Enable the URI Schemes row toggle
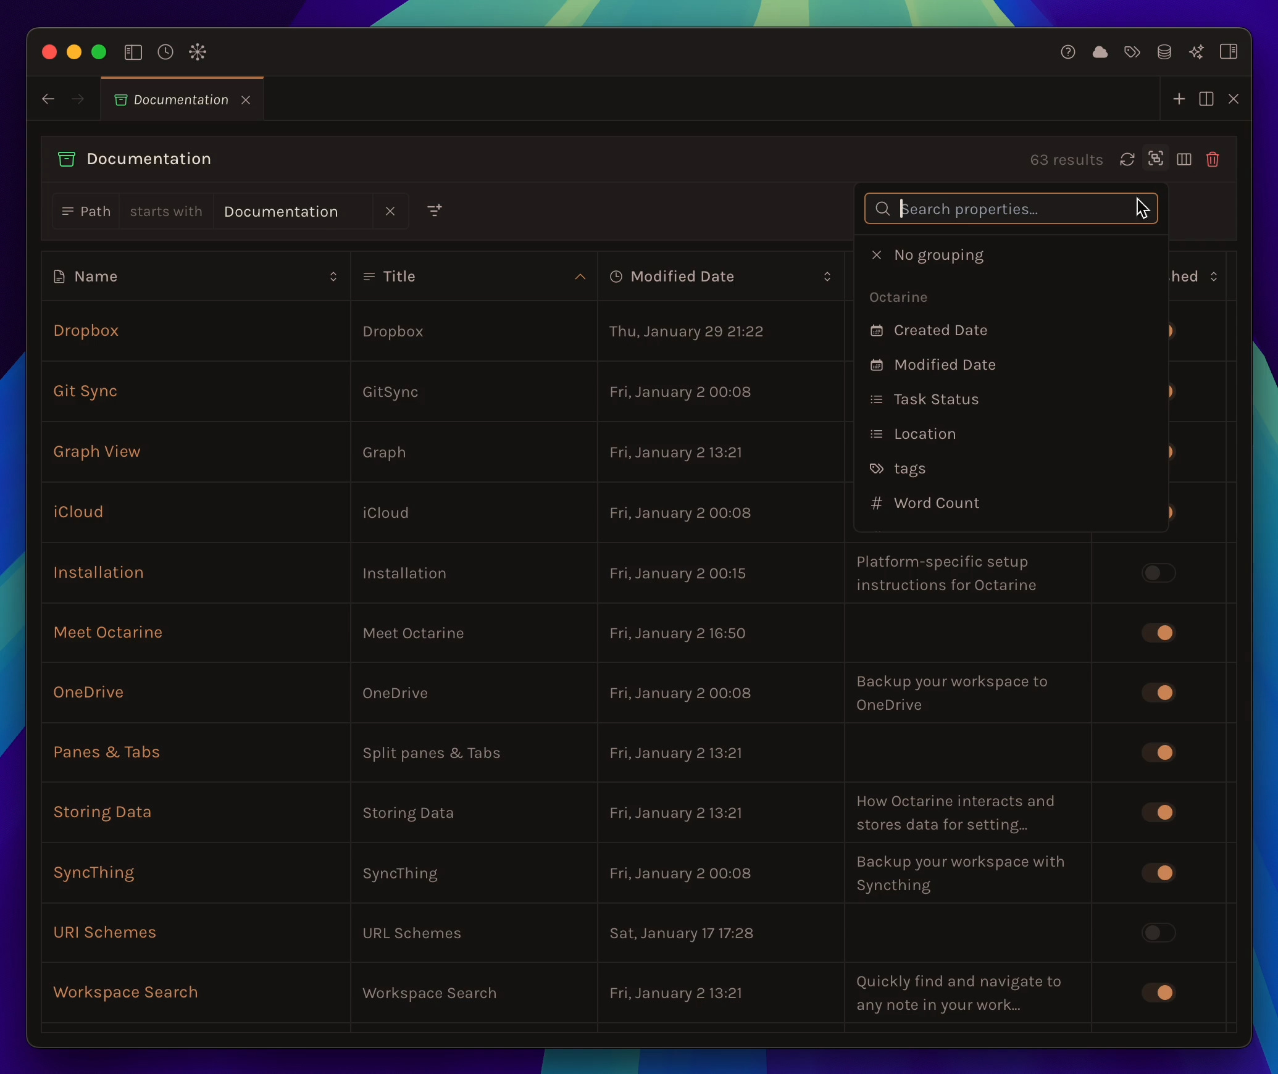 coord(1158,933)
